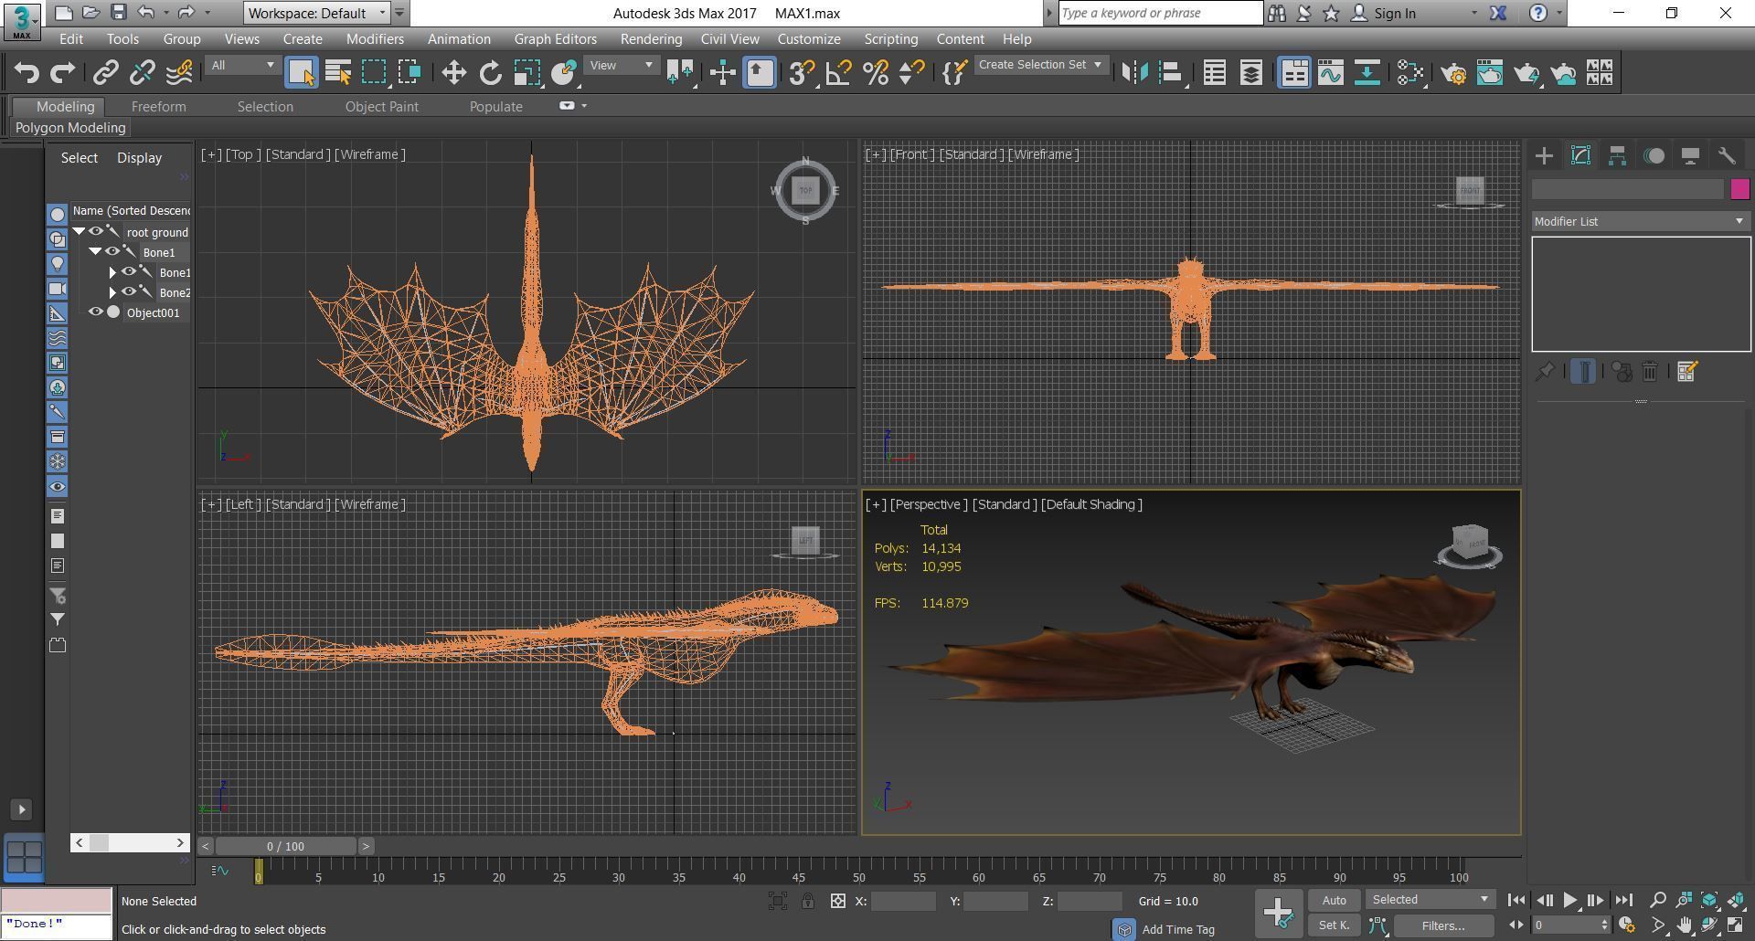Toggle the Ribbon display

click(1294, 72)
